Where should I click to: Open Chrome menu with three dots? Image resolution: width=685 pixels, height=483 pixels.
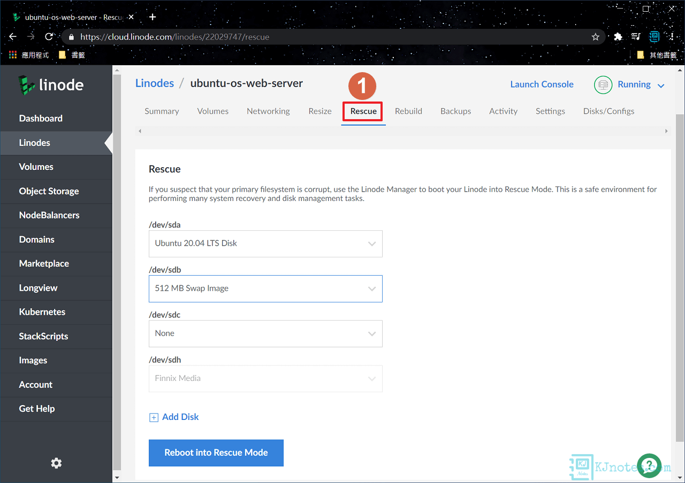pos(672,37)
